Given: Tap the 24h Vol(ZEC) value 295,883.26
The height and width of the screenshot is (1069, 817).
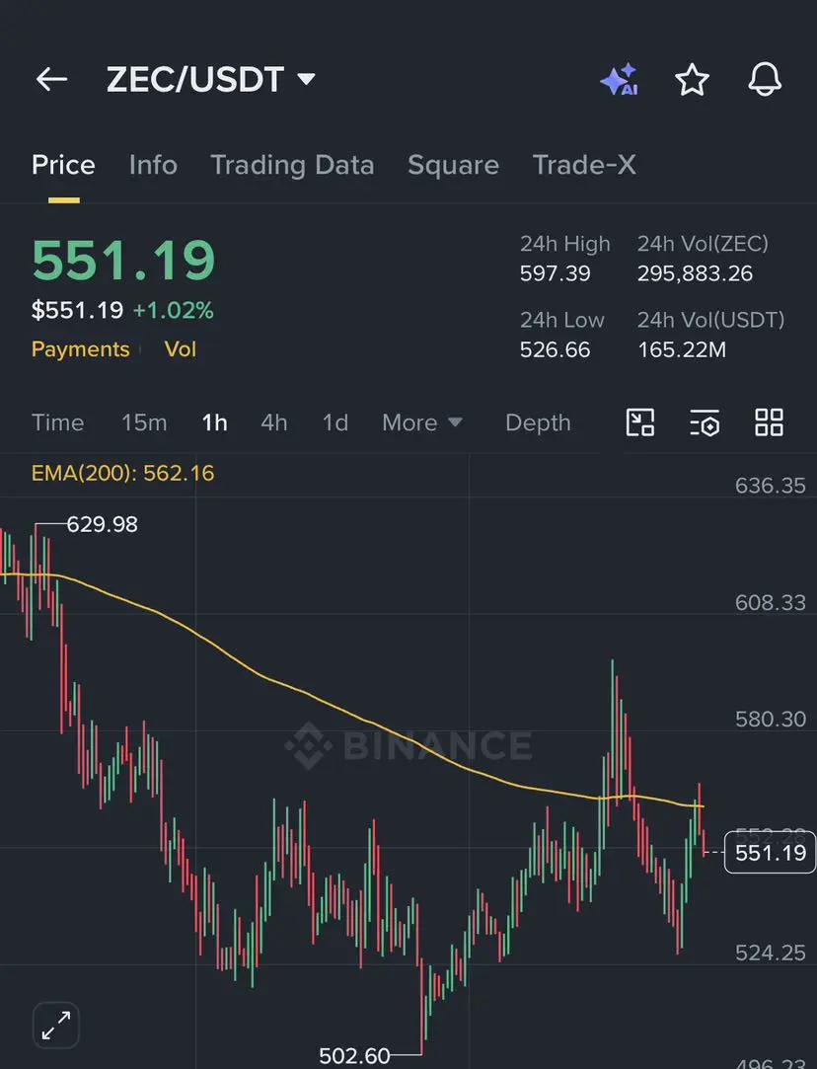Looking at the screenshot, I should (x=695, y=273).
